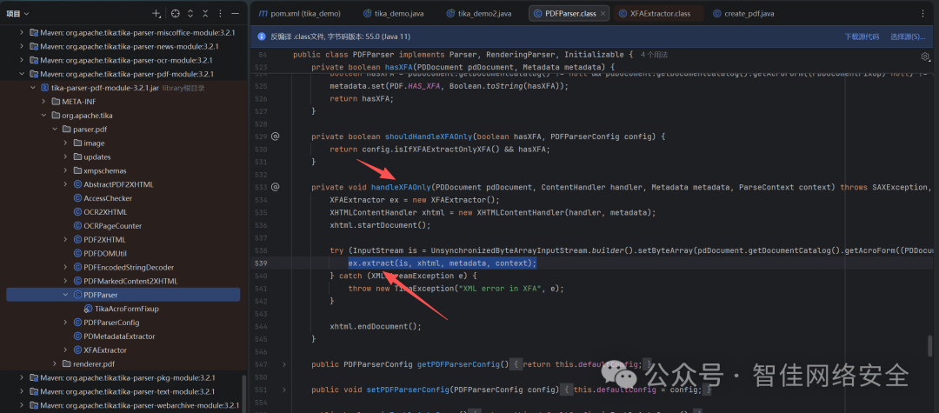Click 'return hasXFA;' statement
The height and width of the screenshot is (413, 939).
(362, 98)
